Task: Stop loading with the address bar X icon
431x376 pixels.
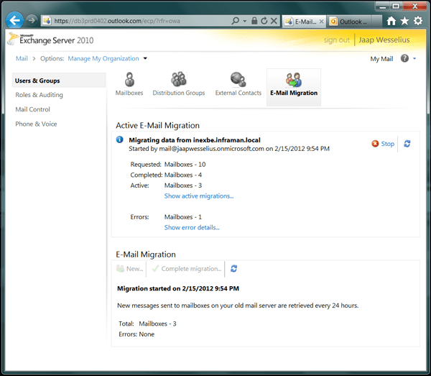Action: pos(274,21)
